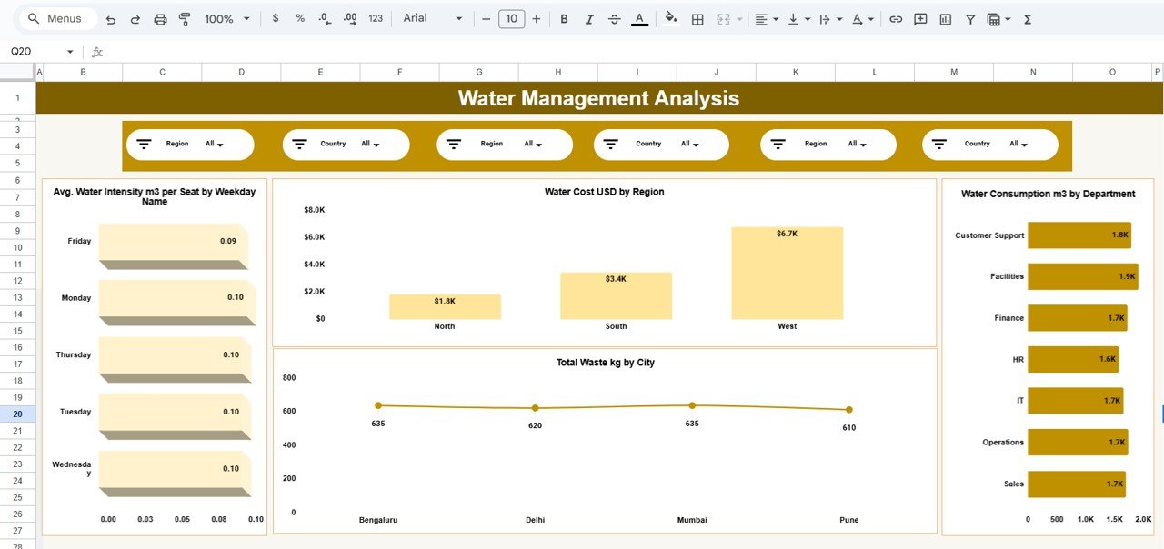The image size is (1164, 549).
Task: Toggle strikethrough formatting
Action: tap(614, 18)
